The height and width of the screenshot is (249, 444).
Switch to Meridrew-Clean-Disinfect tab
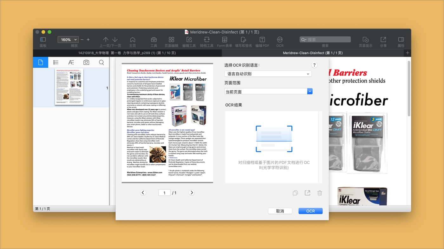tap(312, 53)
